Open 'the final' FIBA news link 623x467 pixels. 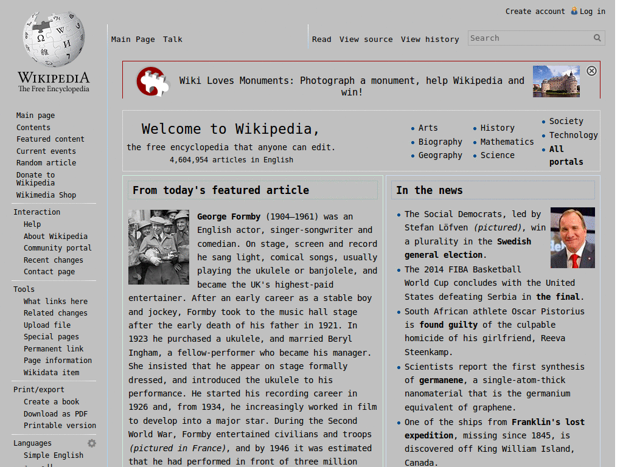559,297
